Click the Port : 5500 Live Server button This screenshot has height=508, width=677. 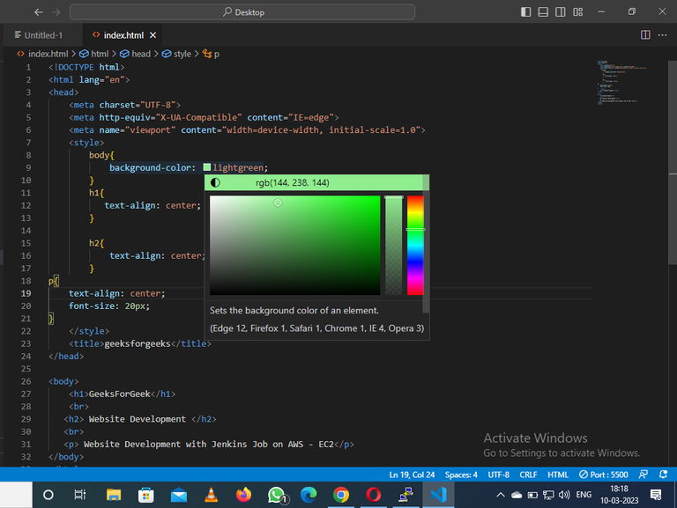[604, 475]
